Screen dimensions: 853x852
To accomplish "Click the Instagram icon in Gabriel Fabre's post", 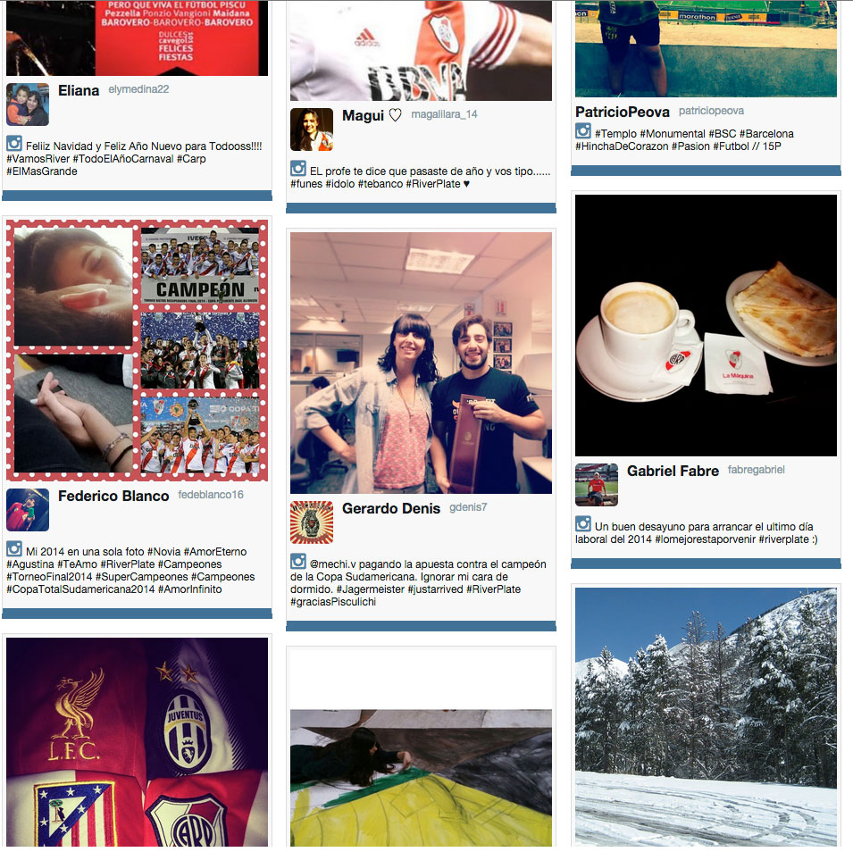I will click(583, 524).
